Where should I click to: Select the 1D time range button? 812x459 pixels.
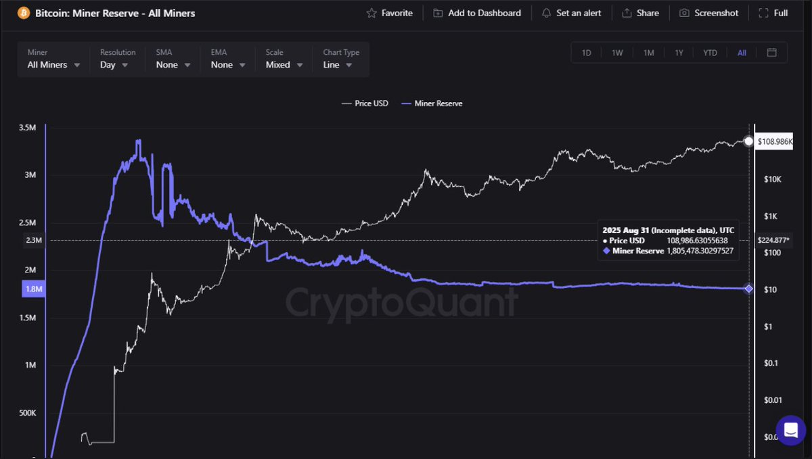[586, 53]
